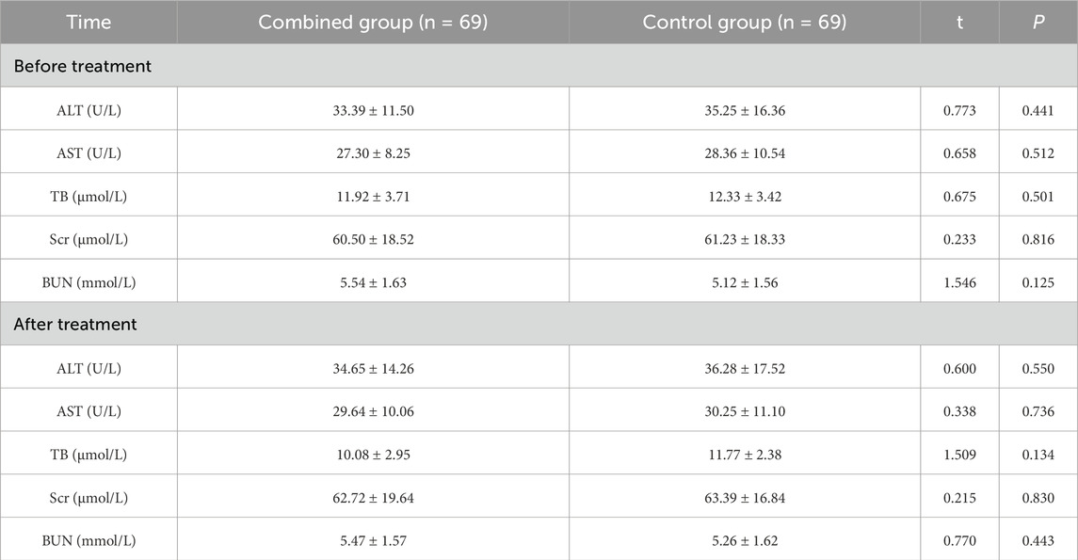Select the After treatment section row

click(x=539, y=325)
